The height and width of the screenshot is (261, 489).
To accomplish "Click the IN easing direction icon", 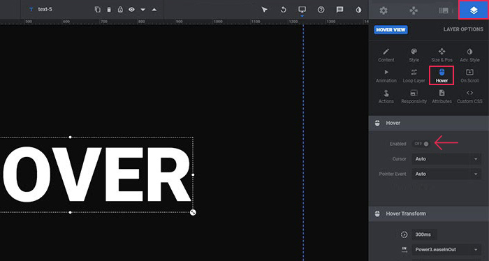I will pyautogui.click(x=404, y=249).
